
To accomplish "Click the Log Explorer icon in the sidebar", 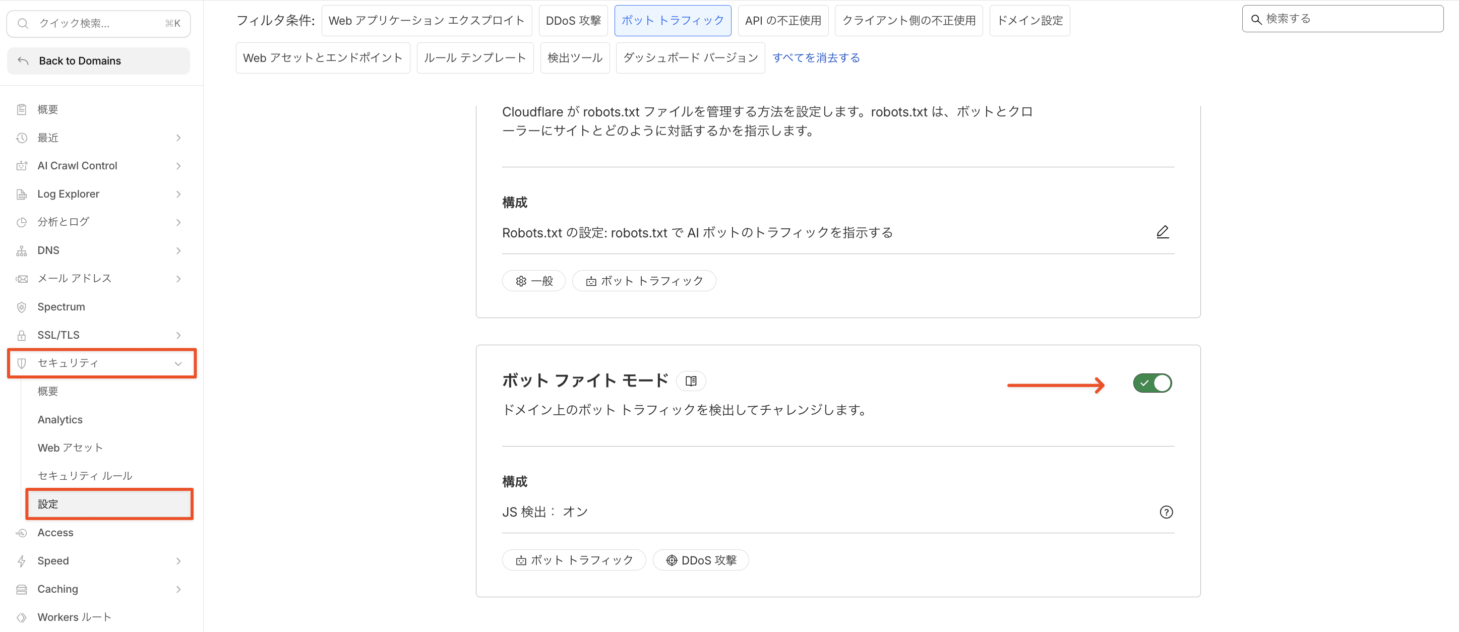I will coord(22,194).
